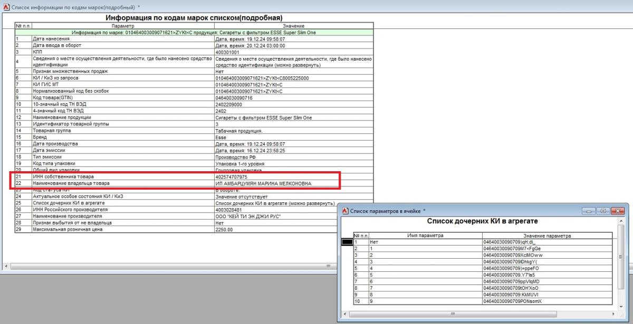Image resolution: width=633 pixels, height=324 pixels.
Task: Click the main window's horizontal scrollbar left arrow
Action: click(5, 266)
